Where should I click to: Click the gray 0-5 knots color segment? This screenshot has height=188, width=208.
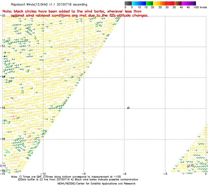coord(128,3)
